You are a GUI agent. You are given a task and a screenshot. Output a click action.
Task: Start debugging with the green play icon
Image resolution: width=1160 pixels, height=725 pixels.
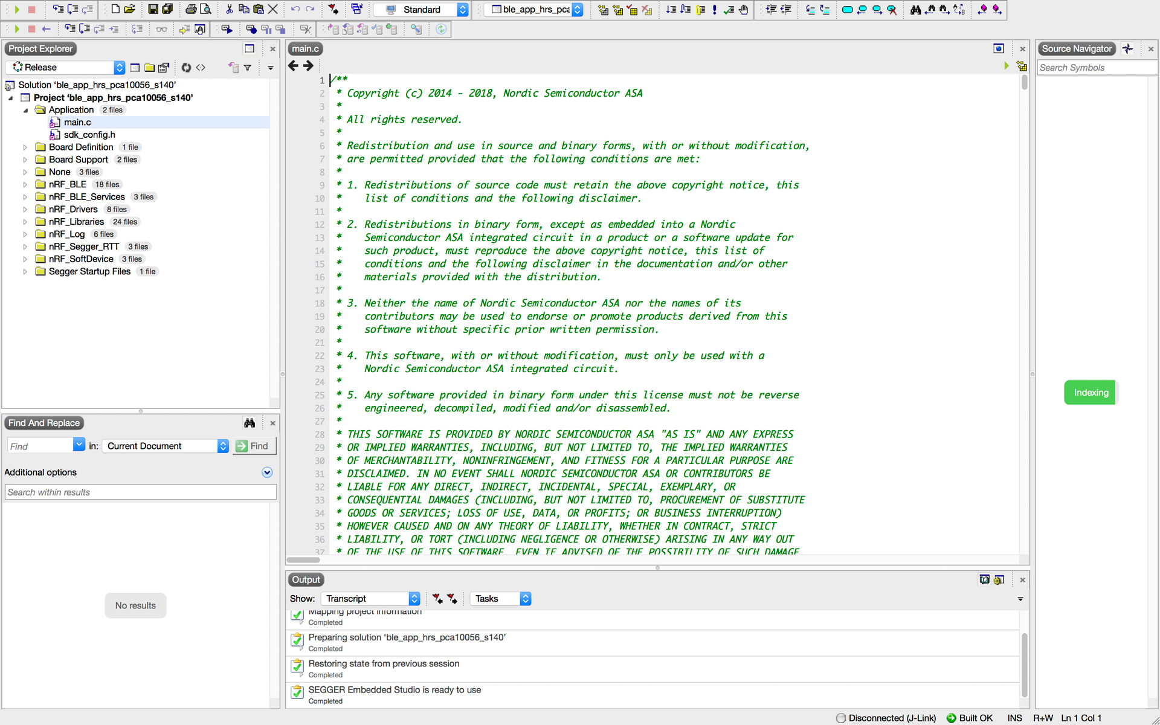[16, 10]
